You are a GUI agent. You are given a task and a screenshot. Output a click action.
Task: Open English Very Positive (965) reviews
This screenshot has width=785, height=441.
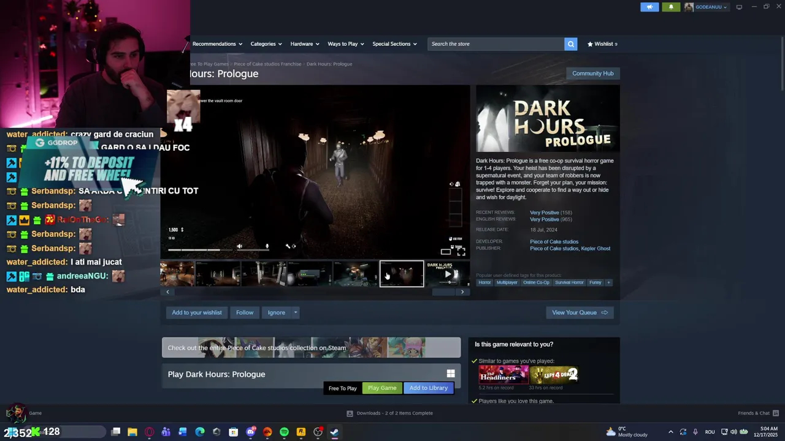click(x=551, y=219)
